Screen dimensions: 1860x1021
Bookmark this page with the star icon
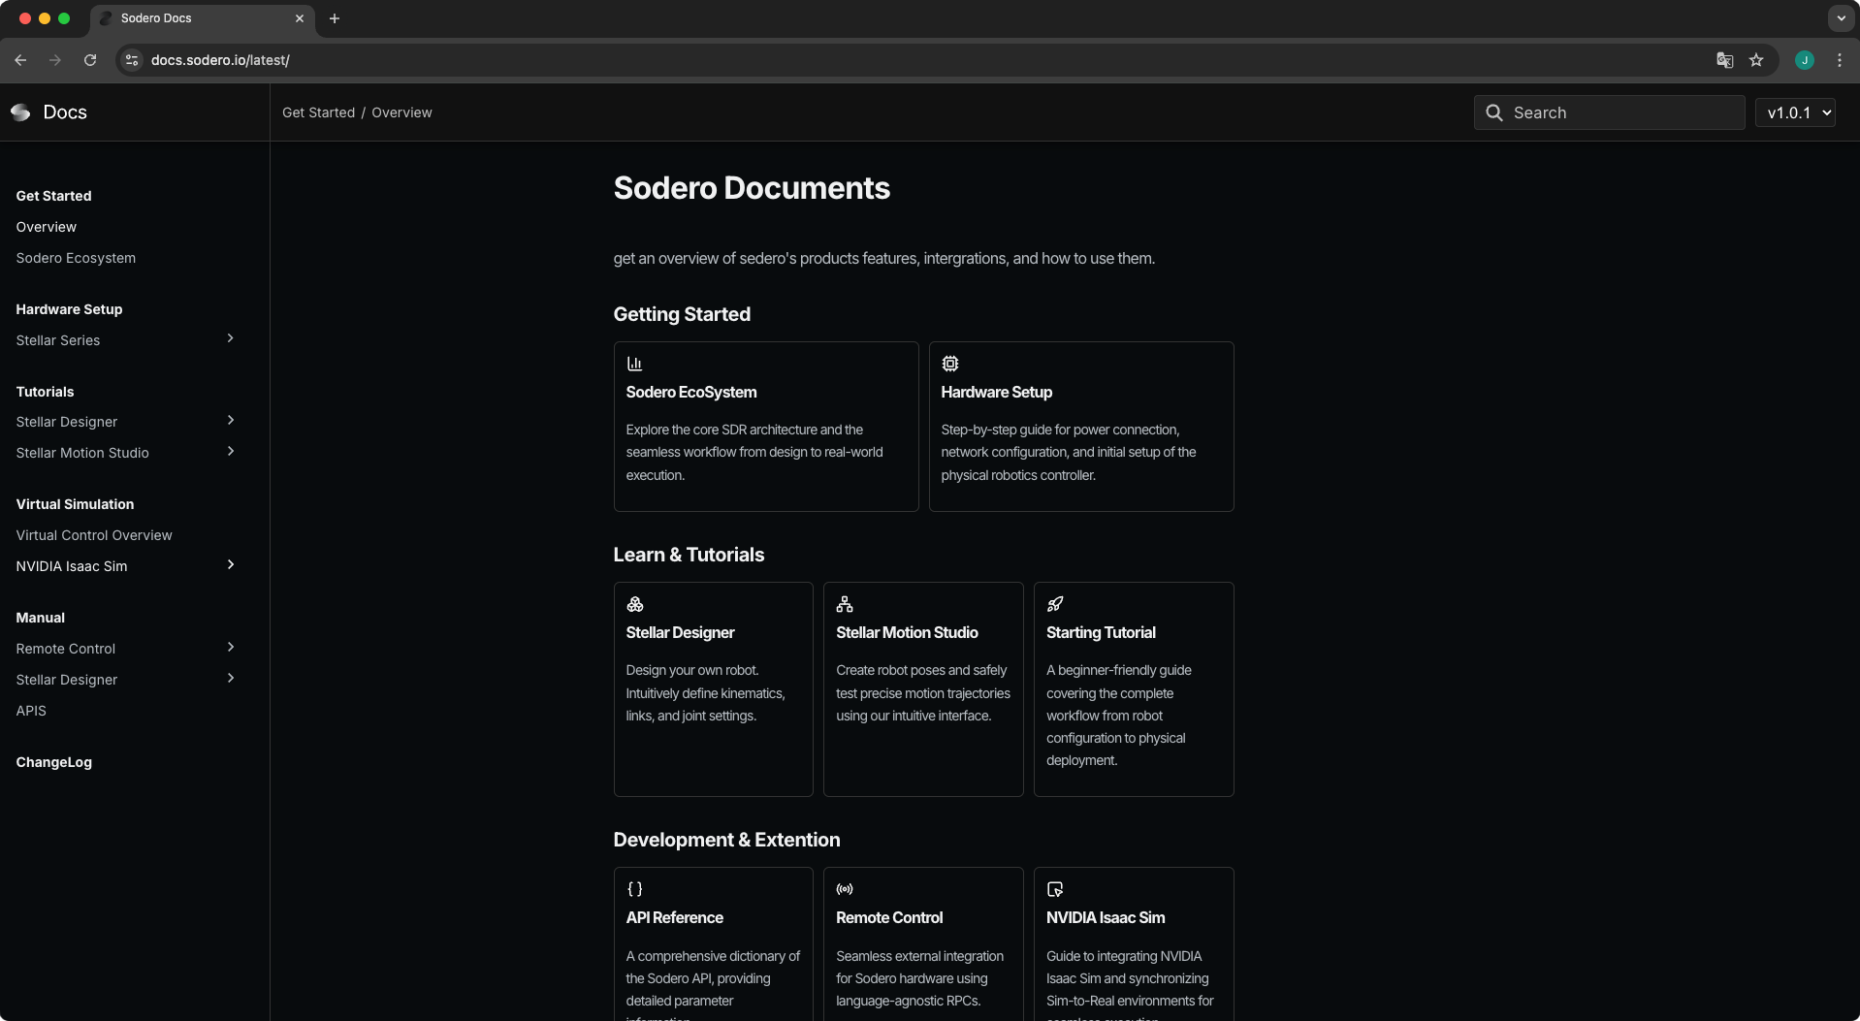[x=1756, y=60]
